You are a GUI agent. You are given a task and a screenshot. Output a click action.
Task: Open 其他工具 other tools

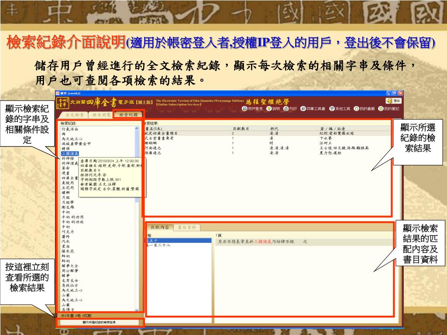(340, 109)
